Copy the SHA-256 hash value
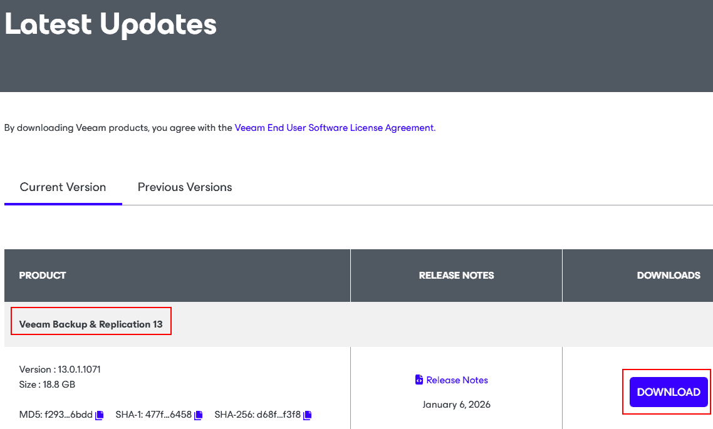The height and width of the screenshot is (429, 713). (x=308, y=415)
